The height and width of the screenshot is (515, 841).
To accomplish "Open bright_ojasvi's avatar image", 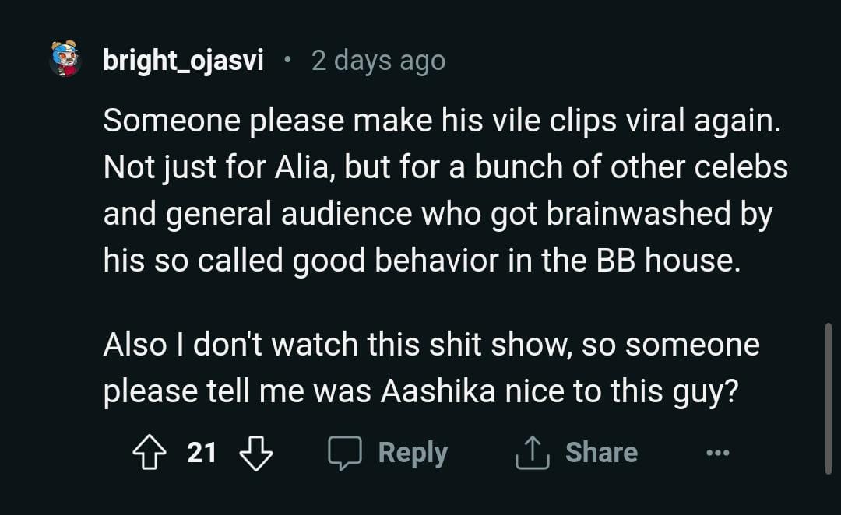I will (65, 60).
